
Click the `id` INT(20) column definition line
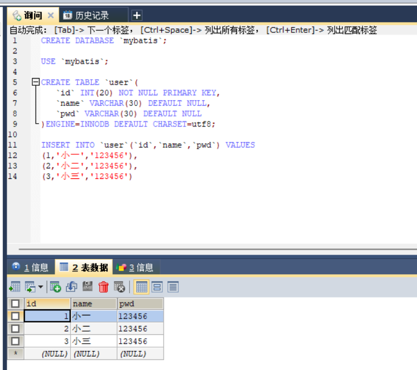(138, 93)
